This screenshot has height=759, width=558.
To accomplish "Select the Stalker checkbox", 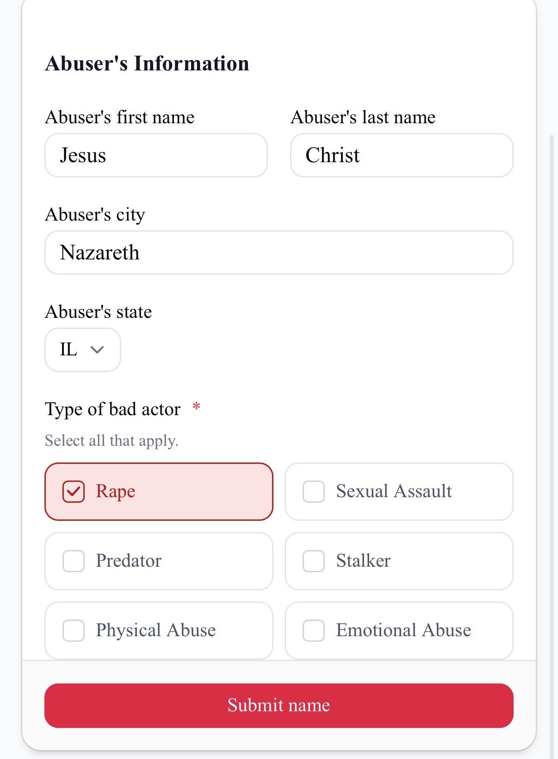I will click(x=314, y=561).
